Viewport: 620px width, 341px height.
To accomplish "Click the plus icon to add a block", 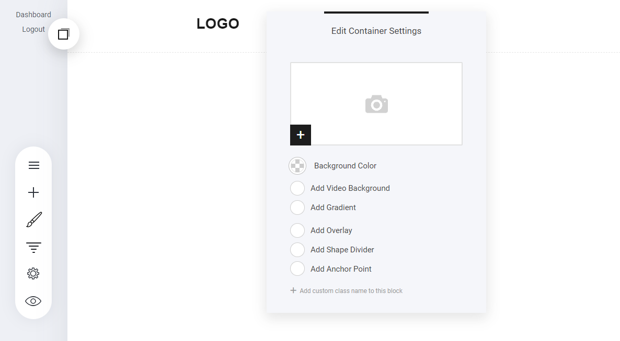I will (x=33, y=193).
